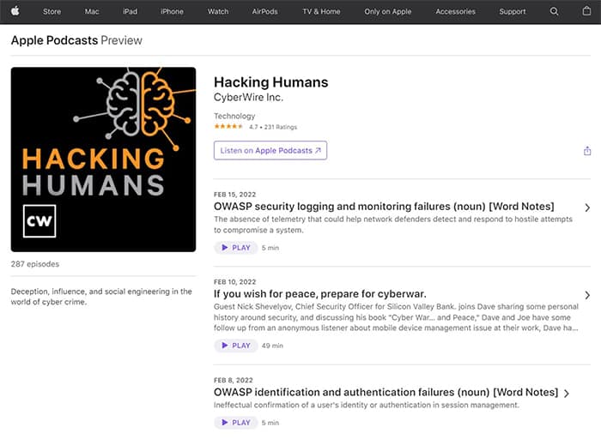601x439 pixels.
Task: Click the 'Deception, influence, and social engineering' description
Action: click(x=101, y=297)
